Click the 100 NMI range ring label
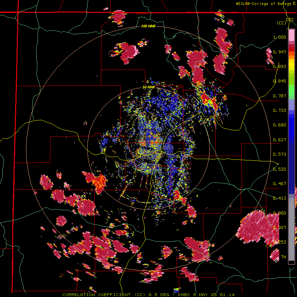The width and height of the screenshot is (297, 297). point(148,26)
